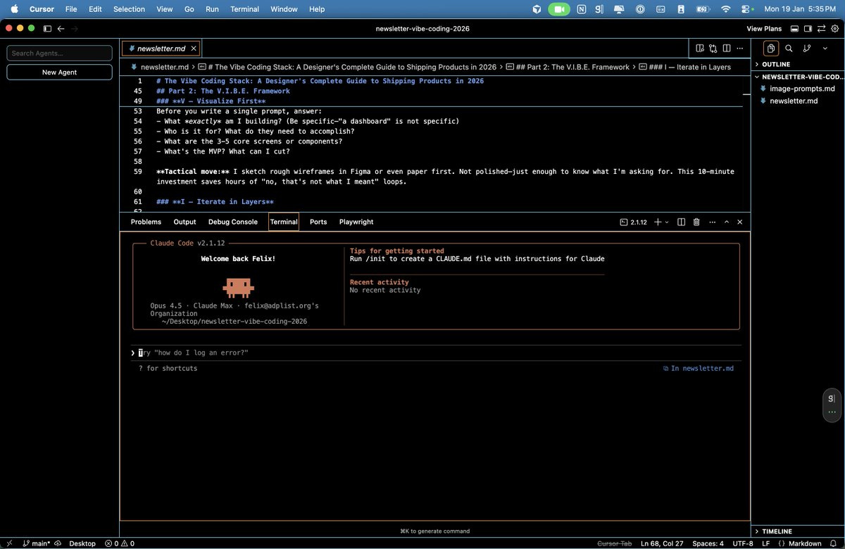Click View Plans link
The height and width of the screenshot is (549, 845).
pos(764,29)
